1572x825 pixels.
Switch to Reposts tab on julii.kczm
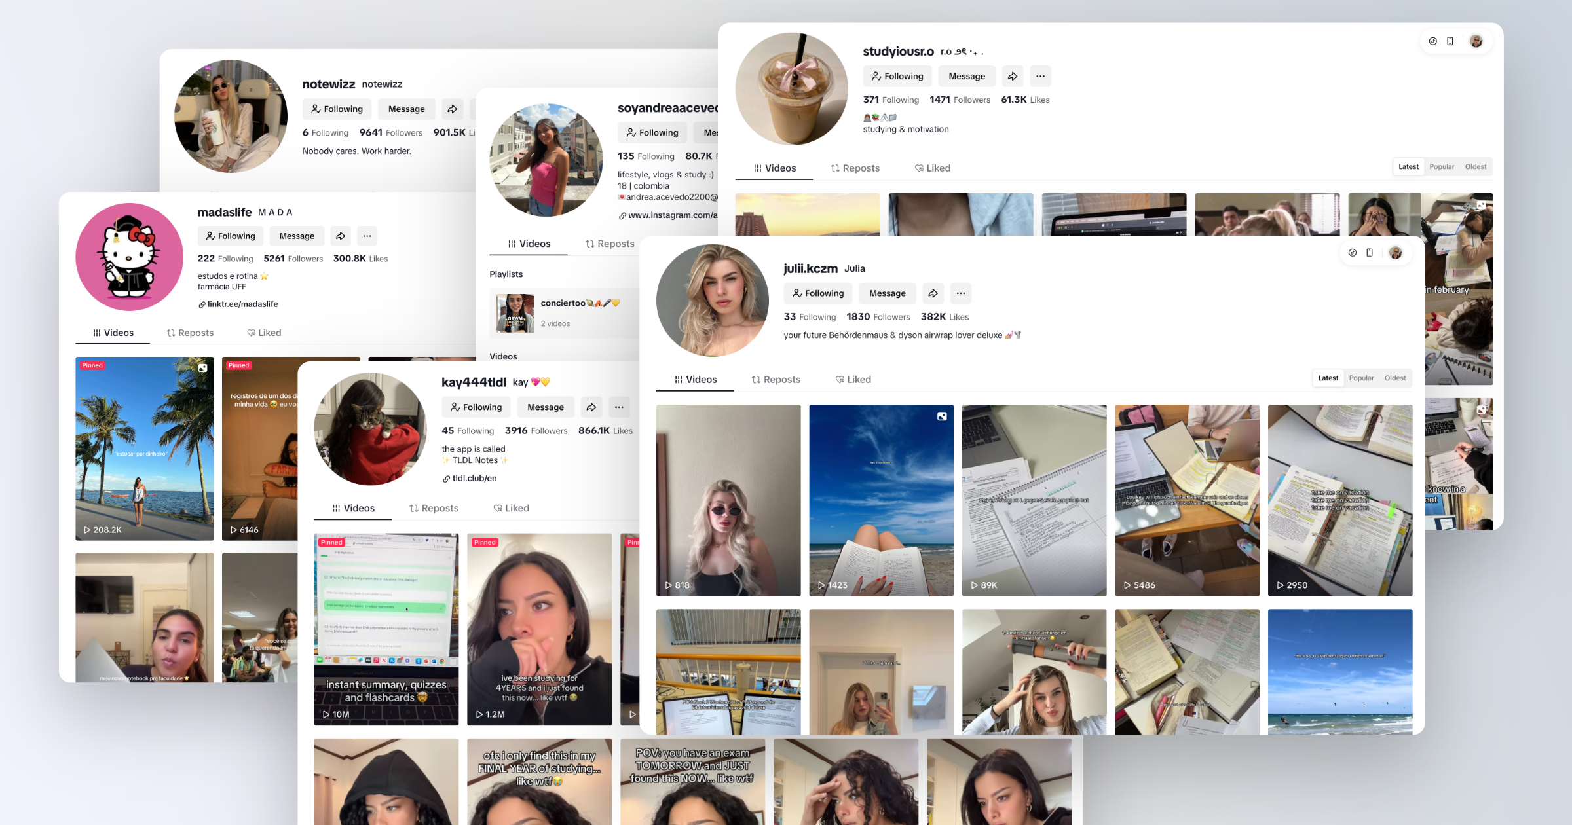pyautogui.click(x=776, y=380)
